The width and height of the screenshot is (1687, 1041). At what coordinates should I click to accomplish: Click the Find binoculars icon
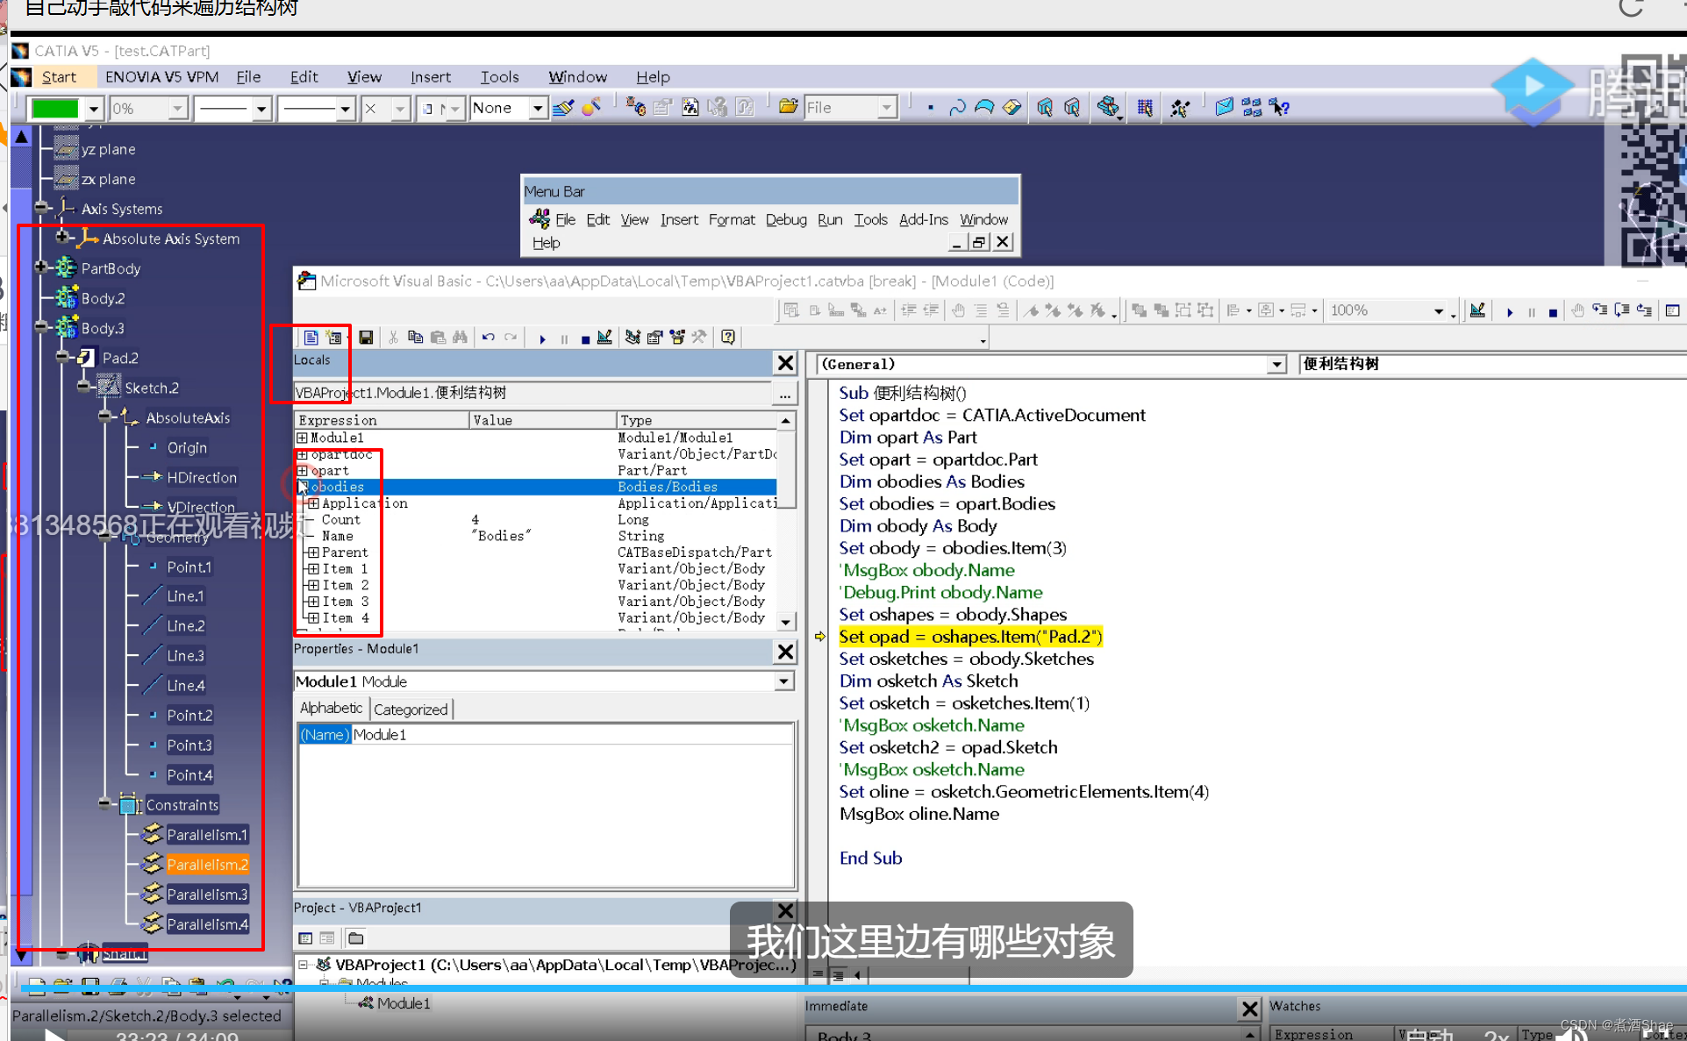tap(460, 338)
